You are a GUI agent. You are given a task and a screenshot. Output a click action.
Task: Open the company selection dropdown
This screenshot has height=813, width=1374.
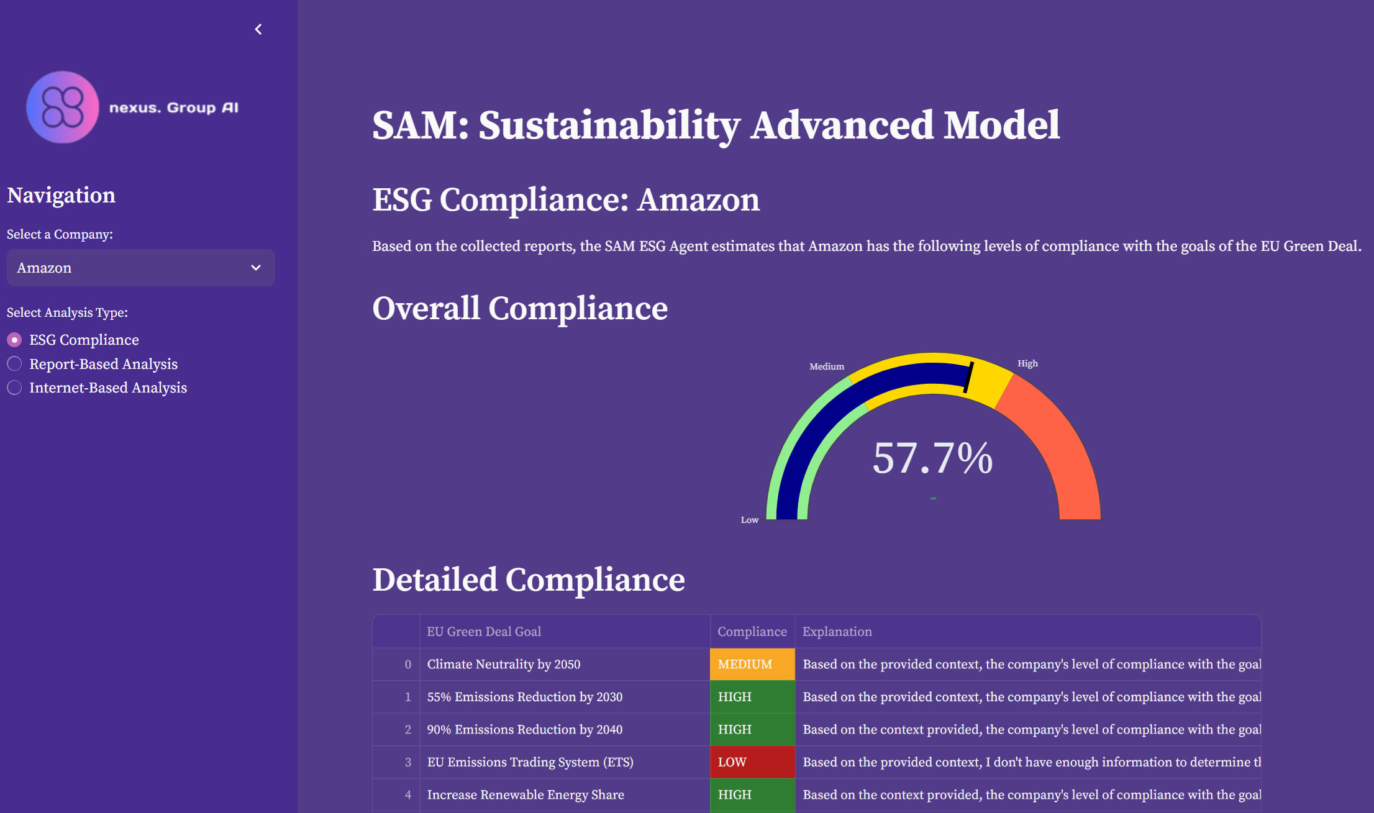[x=140, y=267]
